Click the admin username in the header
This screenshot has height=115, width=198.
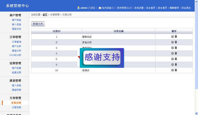click(x=84, y=8)
